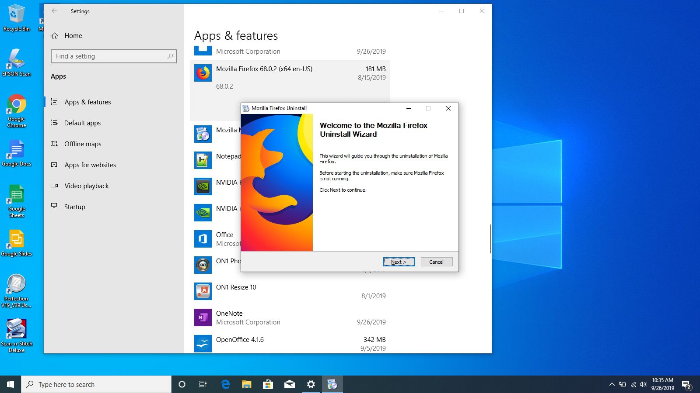Open EPSON Scan desktop shortcut
This screenshot has height=393, width=700.
(x=17, y=63)
